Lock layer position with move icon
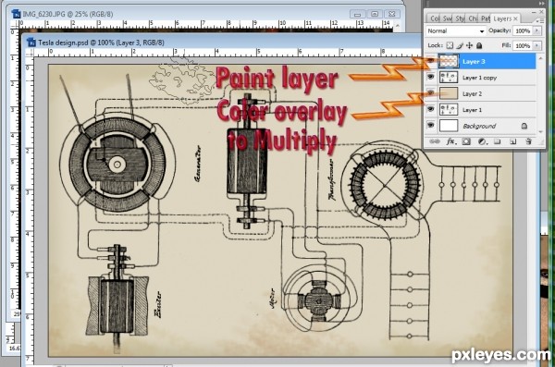 pyautogui.click(x=469, y=45)
